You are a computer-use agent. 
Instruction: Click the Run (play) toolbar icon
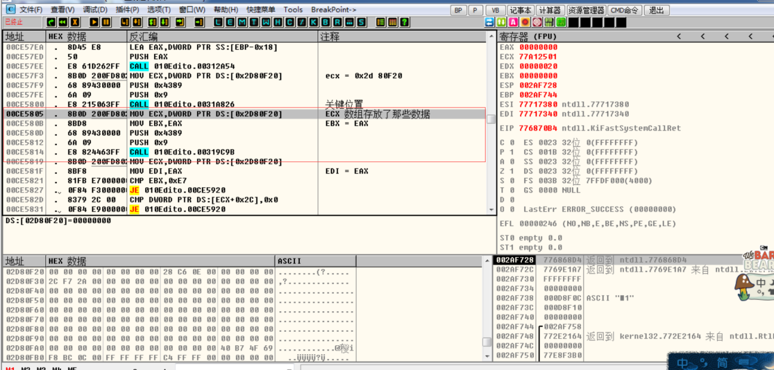(95, 22)
